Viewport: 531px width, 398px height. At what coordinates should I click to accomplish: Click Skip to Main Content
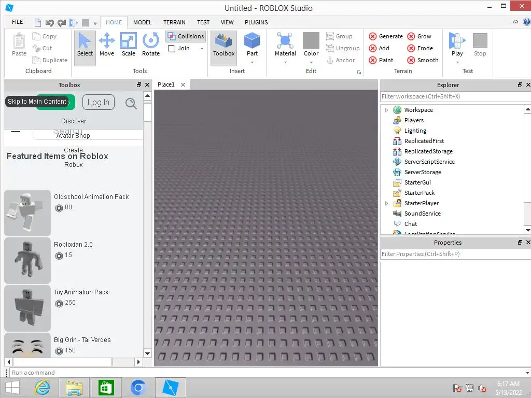click(x=37, y=102)
